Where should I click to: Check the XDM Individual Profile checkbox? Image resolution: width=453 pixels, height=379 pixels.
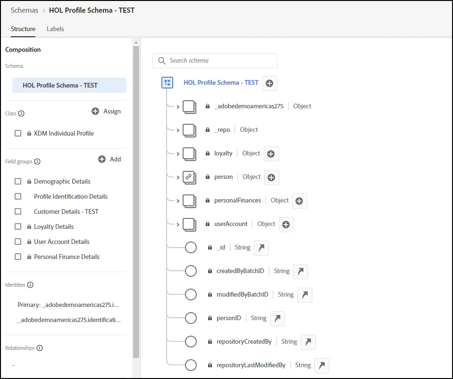point(18,133)
